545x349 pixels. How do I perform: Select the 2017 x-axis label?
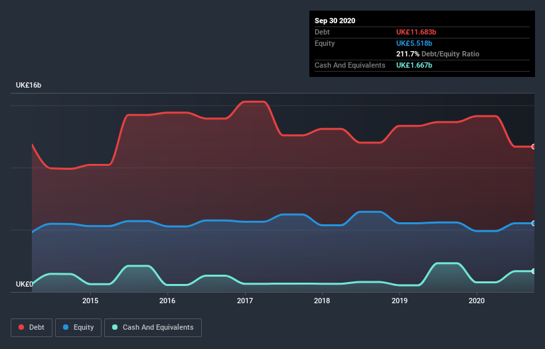[245, 301]
